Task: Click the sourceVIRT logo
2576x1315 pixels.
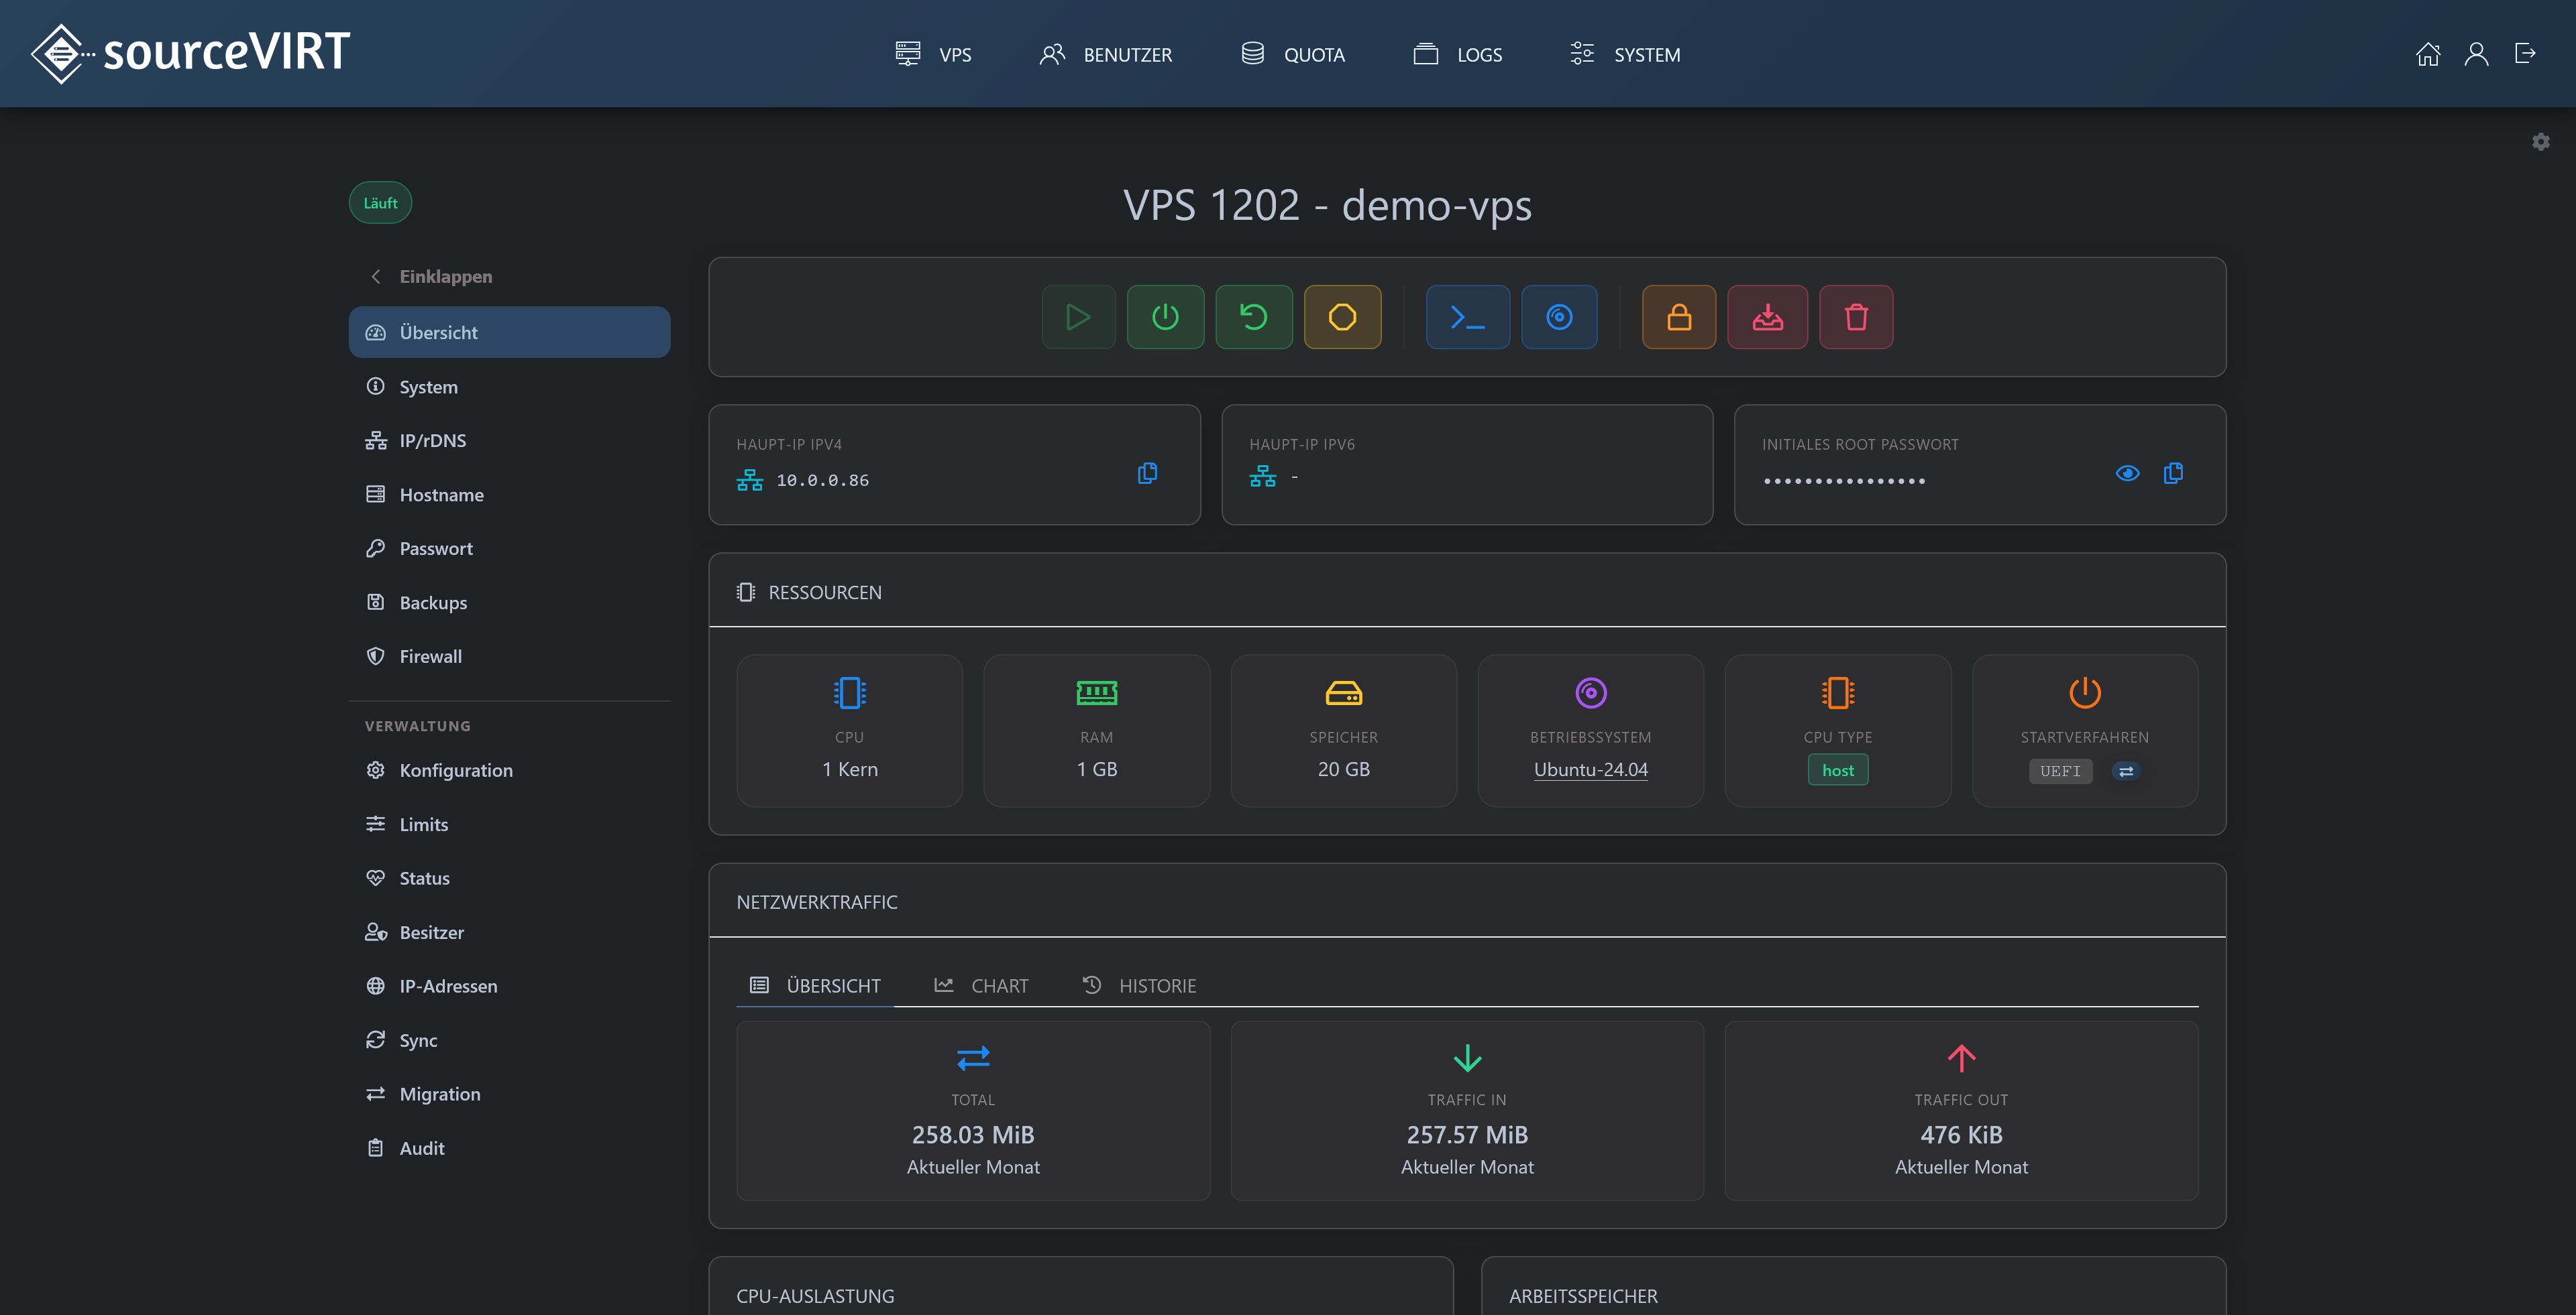Action: [x=190, y=53]
